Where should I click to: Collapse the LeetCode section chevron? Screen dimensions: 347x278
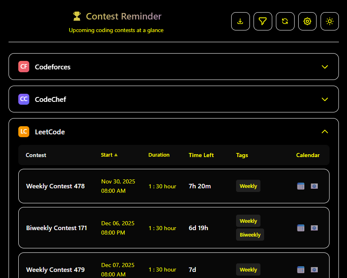(x=325, y=131)
